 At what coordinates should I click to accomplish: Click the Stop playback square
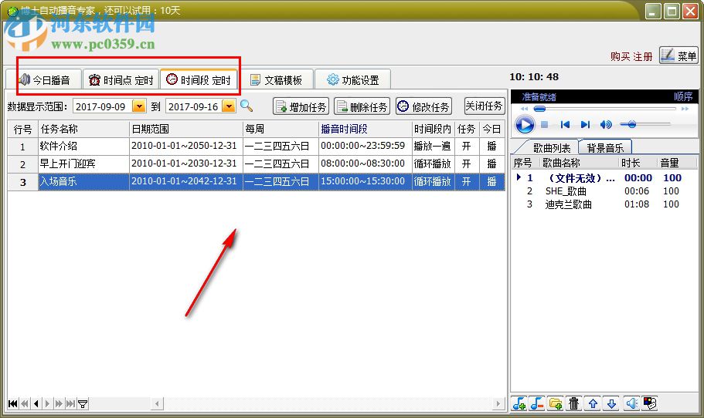click(x=545, y=124)
